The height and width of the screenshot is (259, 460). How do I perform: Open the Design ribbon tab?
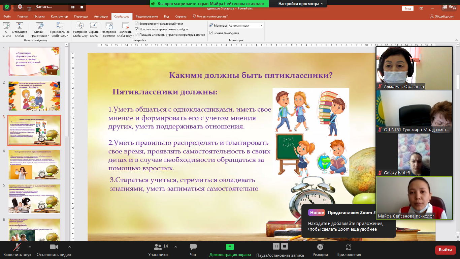point(59,16)
